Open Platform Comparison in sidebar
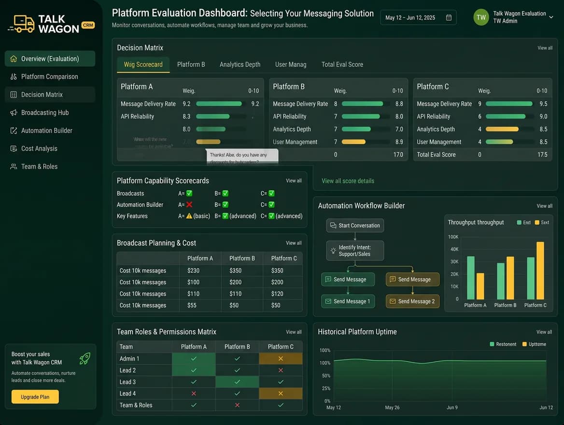The image size is (564, 425). [50, 77]
